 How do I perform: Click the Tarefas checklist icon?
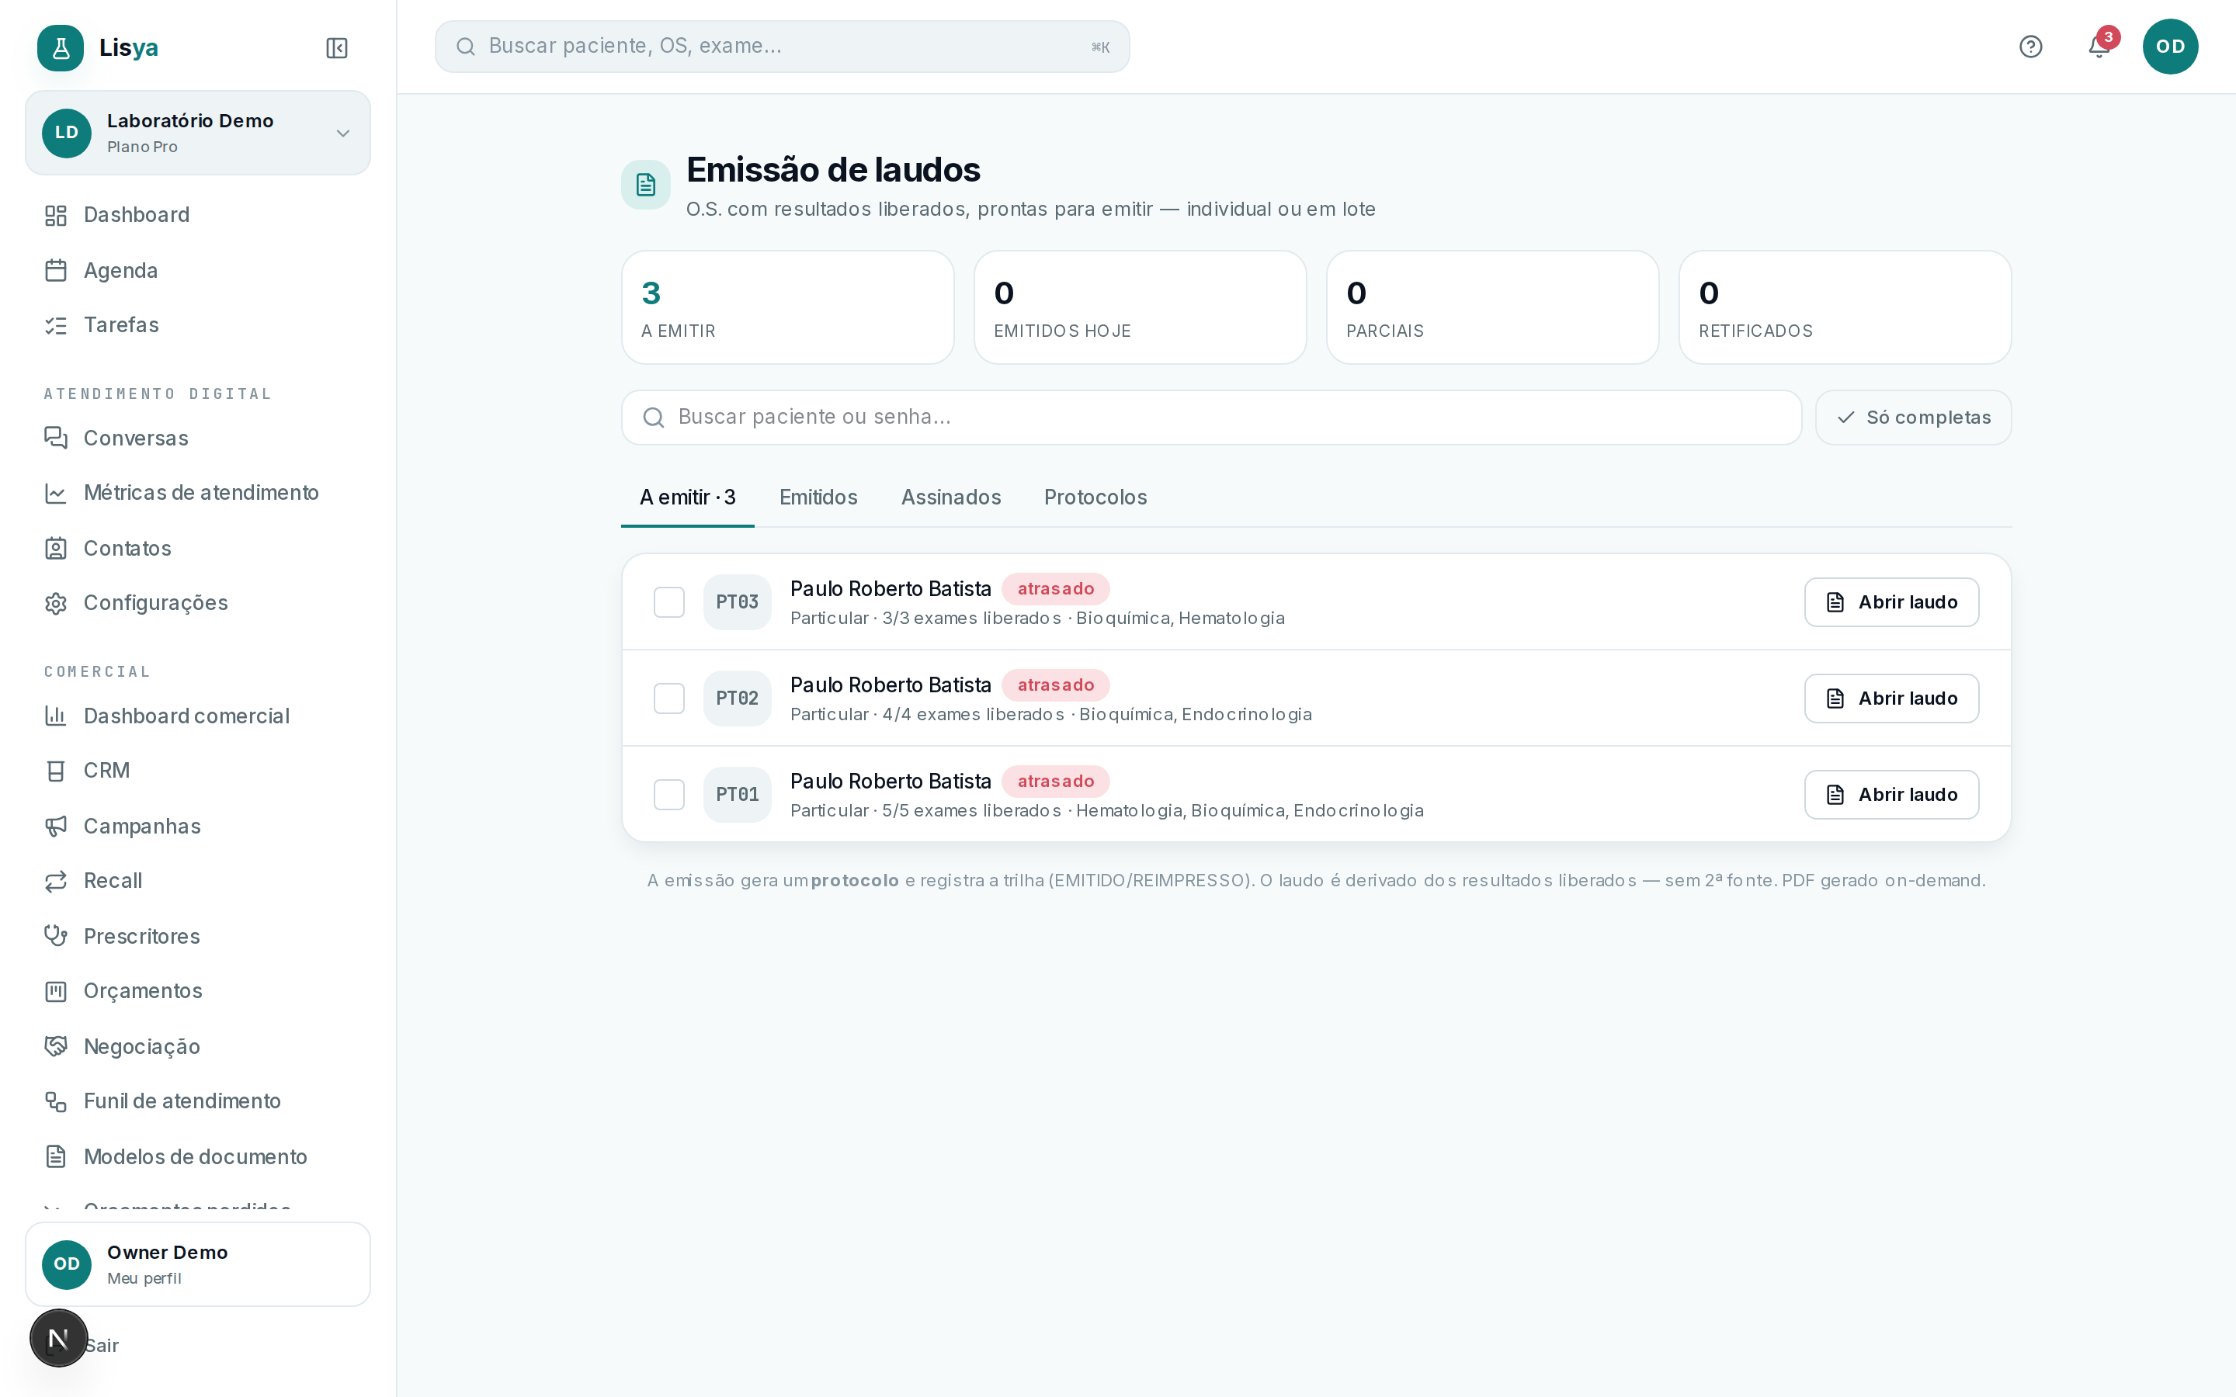55,325
